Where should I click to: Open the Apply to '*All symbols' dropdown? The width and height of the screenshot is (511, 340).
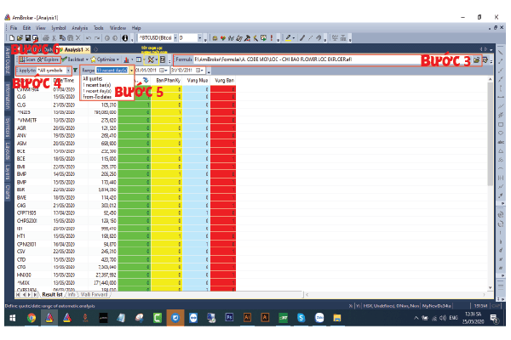pyautogui.click(x=68, y=71)
